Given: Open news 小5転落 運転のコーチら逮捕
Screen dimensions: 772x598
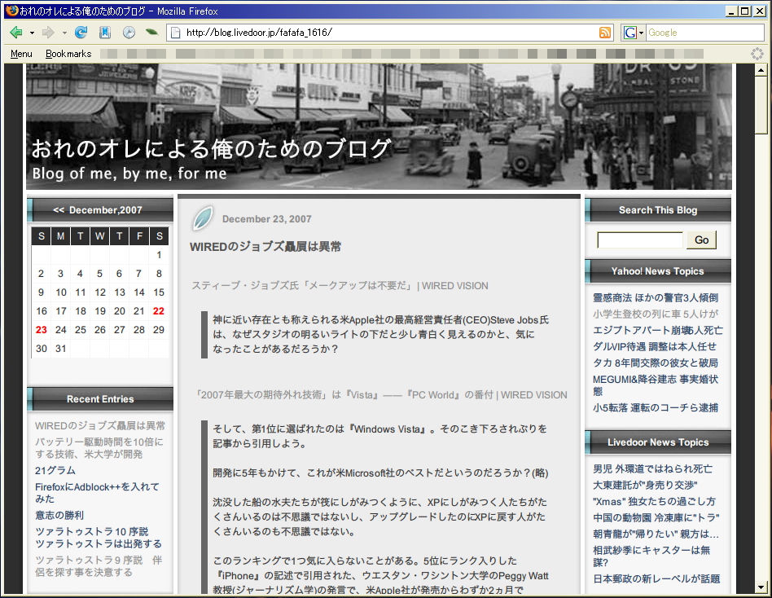Looking at the screenshot, I should click(x=656, y=407).
